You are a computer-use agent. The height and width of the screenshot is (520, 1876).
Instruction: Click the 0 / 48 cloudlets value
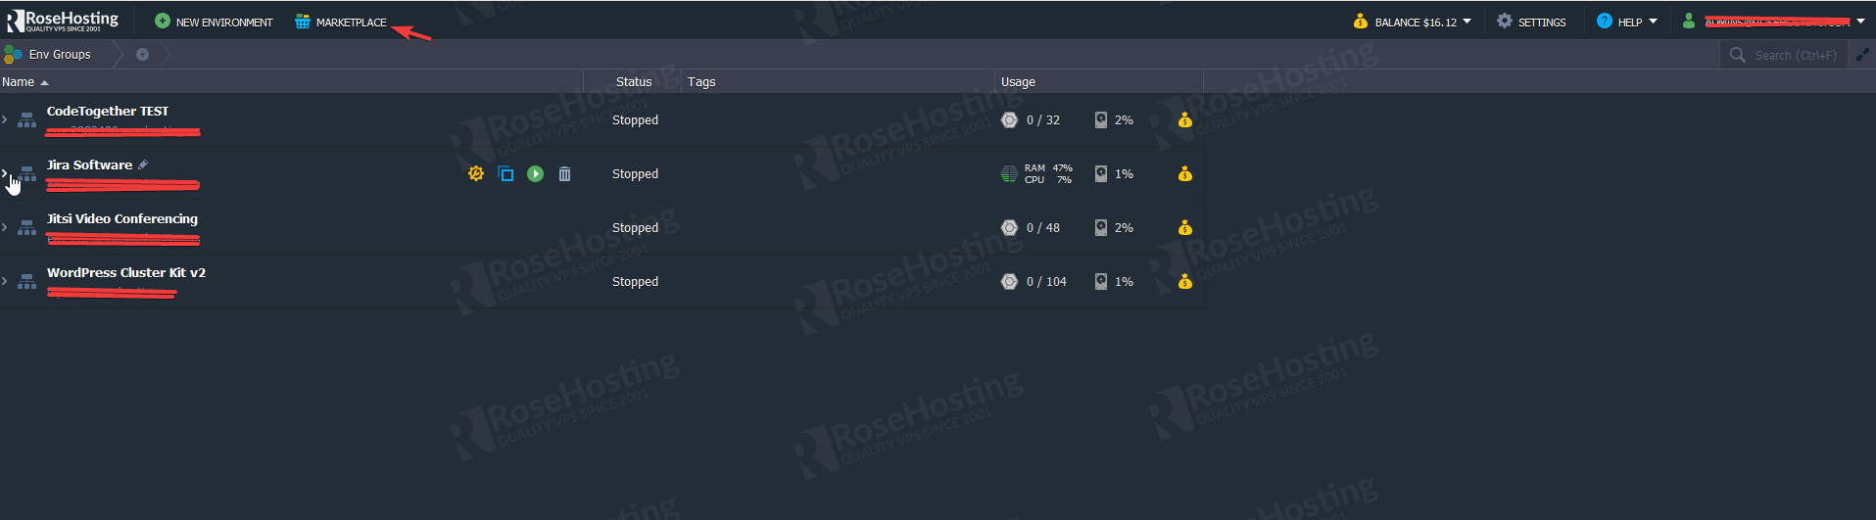(x=1043, y=228)
